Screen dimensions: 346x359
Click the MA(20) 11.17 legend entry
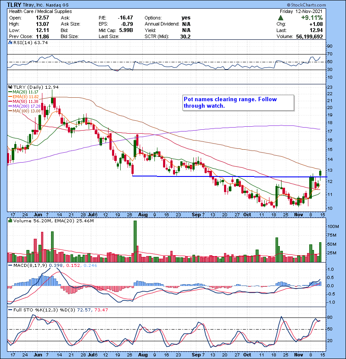(x=23, y=92)
